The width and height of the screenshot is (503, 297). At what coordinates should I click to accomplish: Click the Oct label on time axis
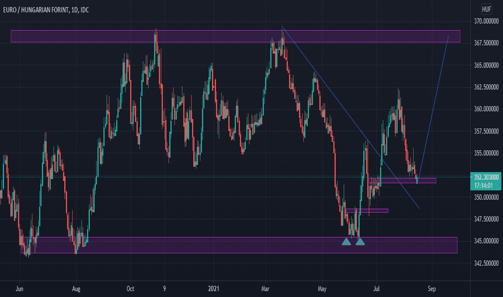pyautogui.click(x=130, y=289)
